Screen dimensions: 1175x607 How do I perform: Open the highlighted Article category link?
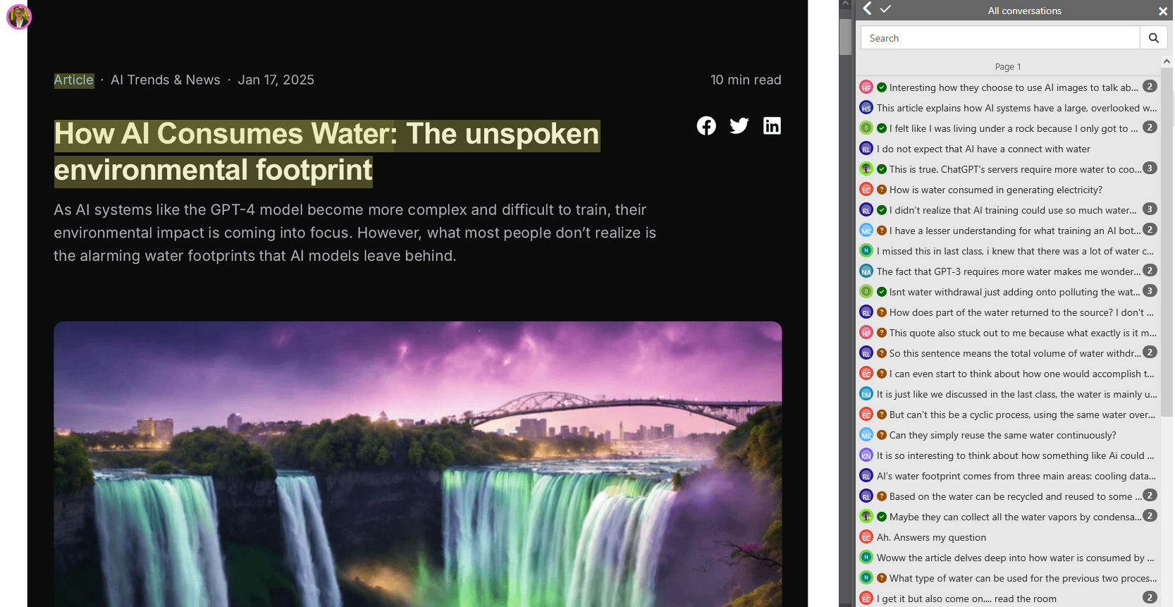73,80
